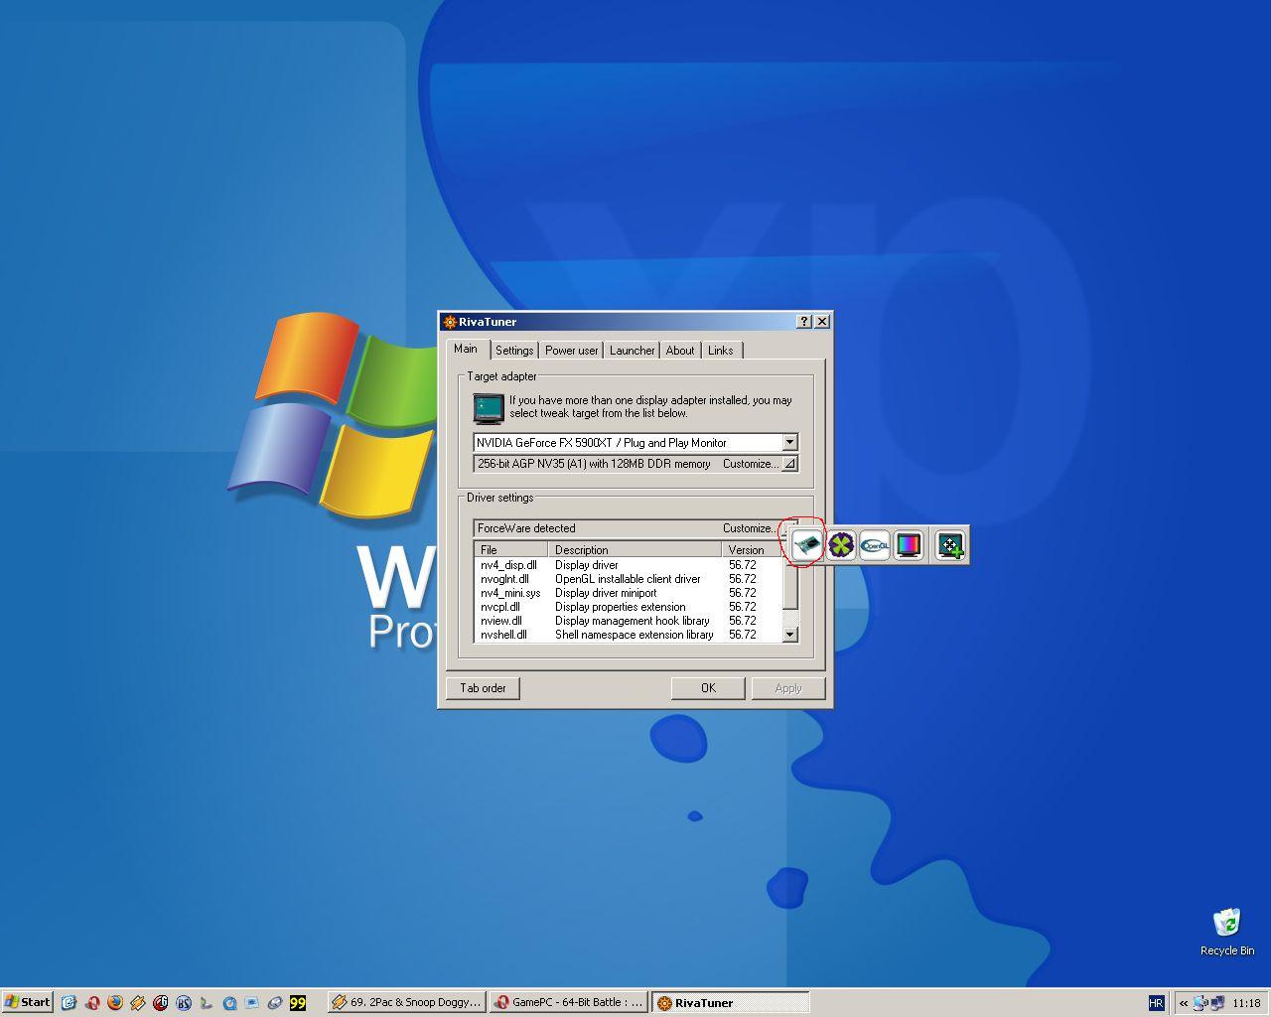Viewport: 1271px width, 1017px height.
Task: Click the HR language indicator in taskbar
Action: [1156, 1003]
